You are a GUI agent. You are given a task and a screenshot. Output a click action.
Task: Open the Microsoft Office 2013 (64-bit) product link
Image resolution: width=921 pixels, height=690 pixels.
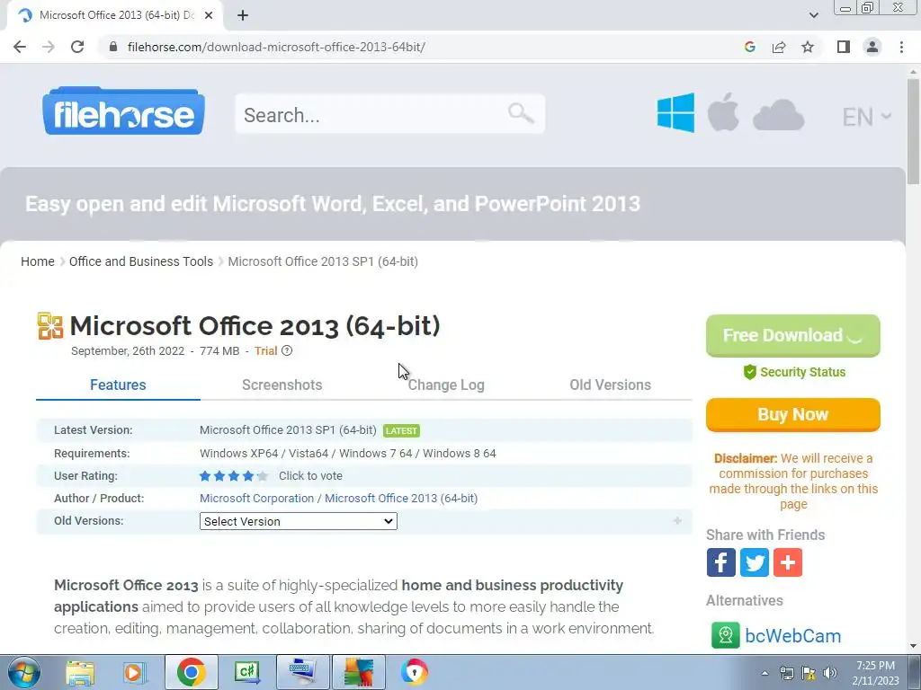tap(401, 498)
